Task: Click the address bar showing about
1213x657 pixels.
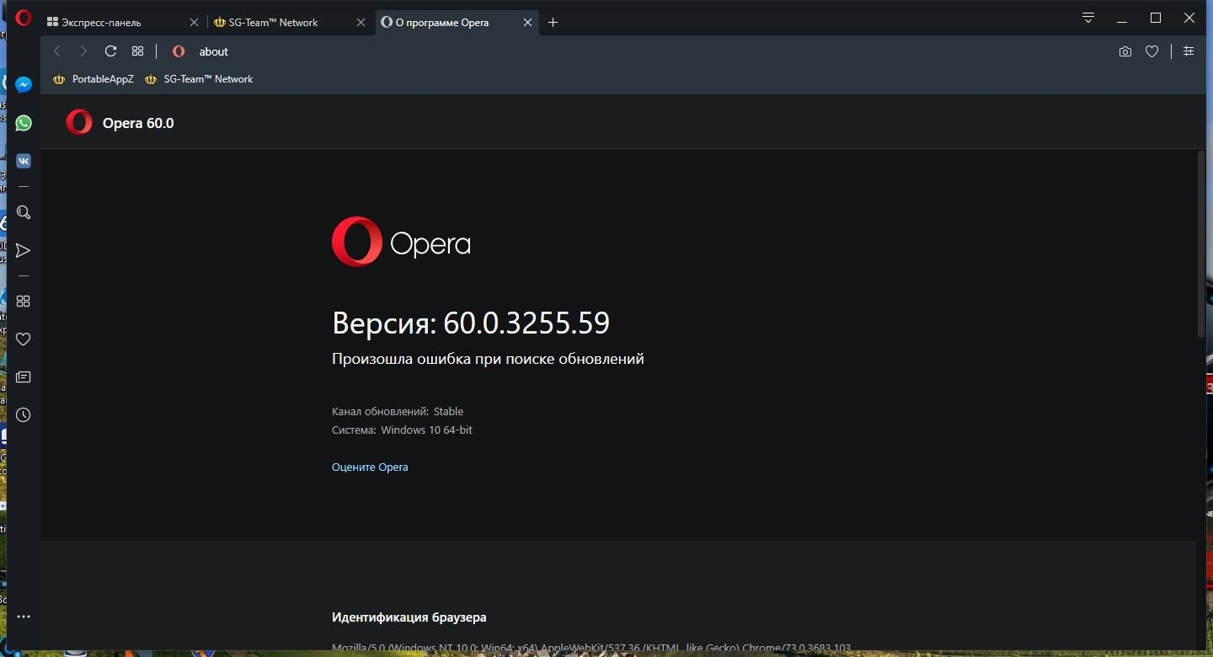Action: [x=640, y=51]
